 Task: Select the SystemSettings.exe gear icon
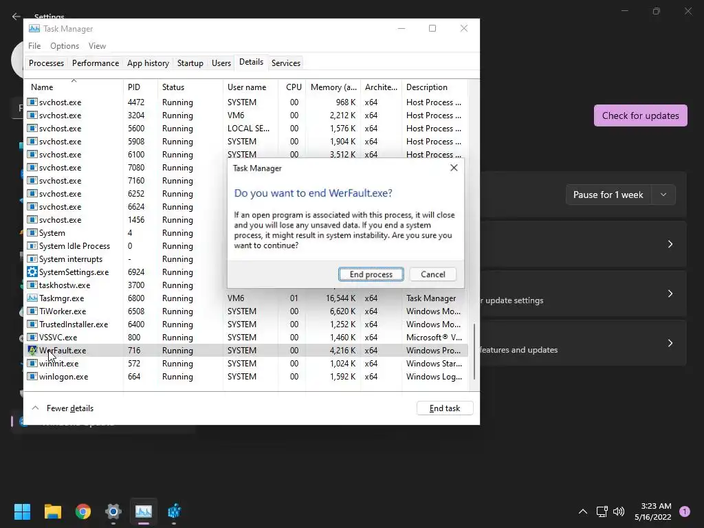tap(32, 272)
